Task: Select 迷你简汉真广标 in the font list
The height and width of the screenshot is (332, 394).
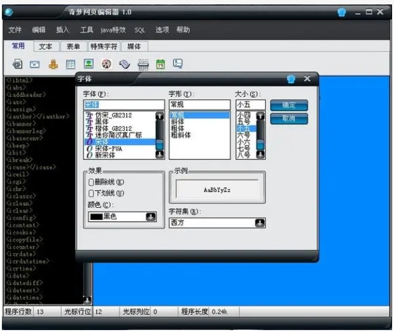Action: click(120, 135)
